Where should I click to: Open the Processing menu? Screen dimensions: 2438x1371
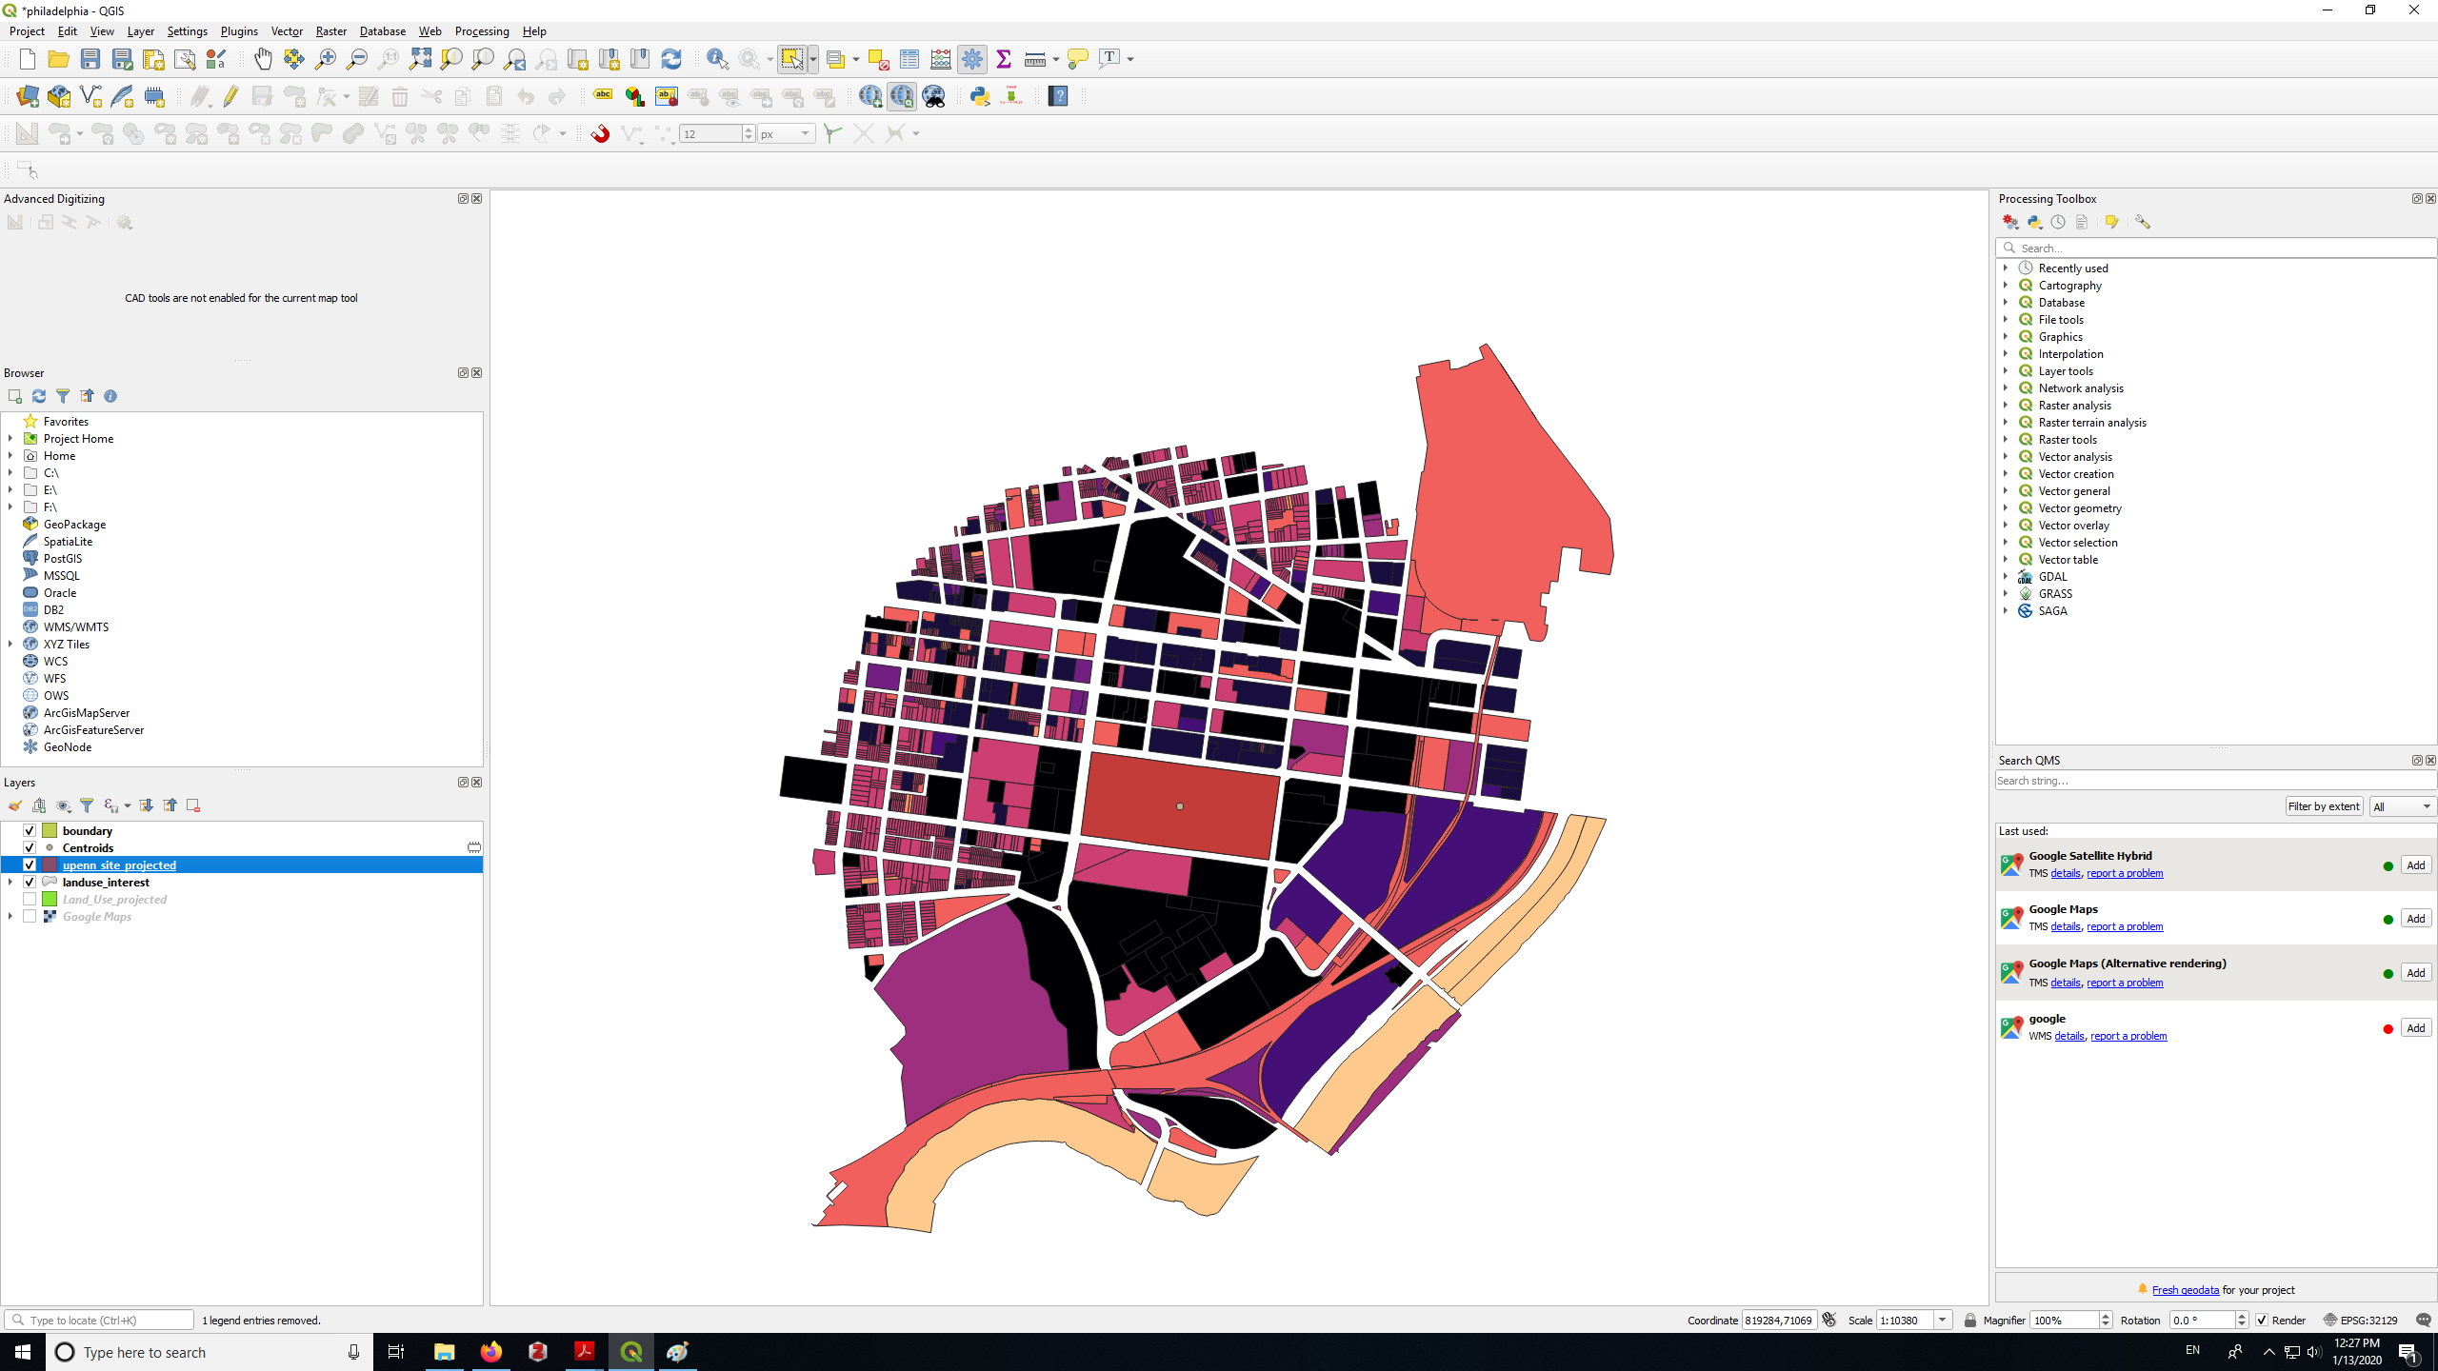481,31
